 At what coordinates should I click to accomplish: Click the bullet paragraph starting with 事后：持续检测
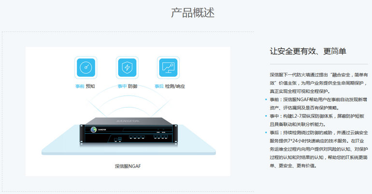tap(319, 149)
